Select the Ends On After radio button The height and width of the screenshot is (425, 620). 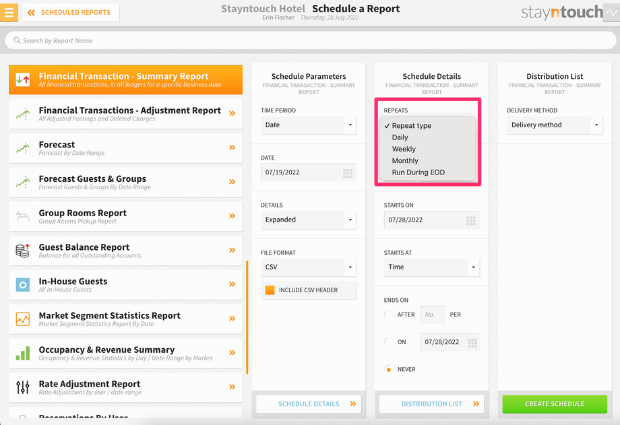(388, 315)
